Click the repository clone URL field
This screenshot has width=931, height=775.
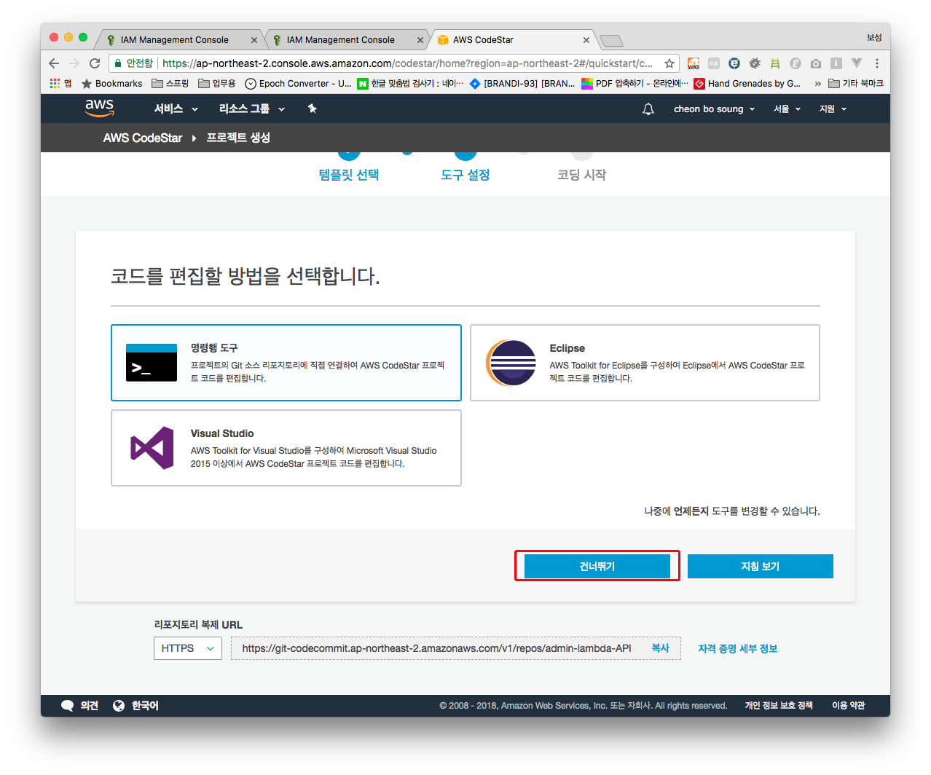436,648
